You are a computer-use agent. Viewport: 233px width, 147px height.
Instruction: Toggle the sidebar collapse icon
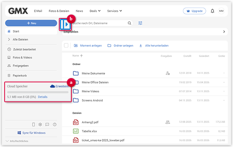[65, 24]
